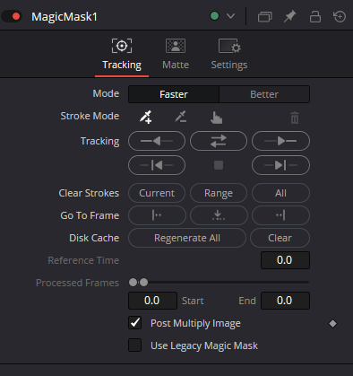Click the End frame value field
Viewport: 353px width, 376px height.
285,301
